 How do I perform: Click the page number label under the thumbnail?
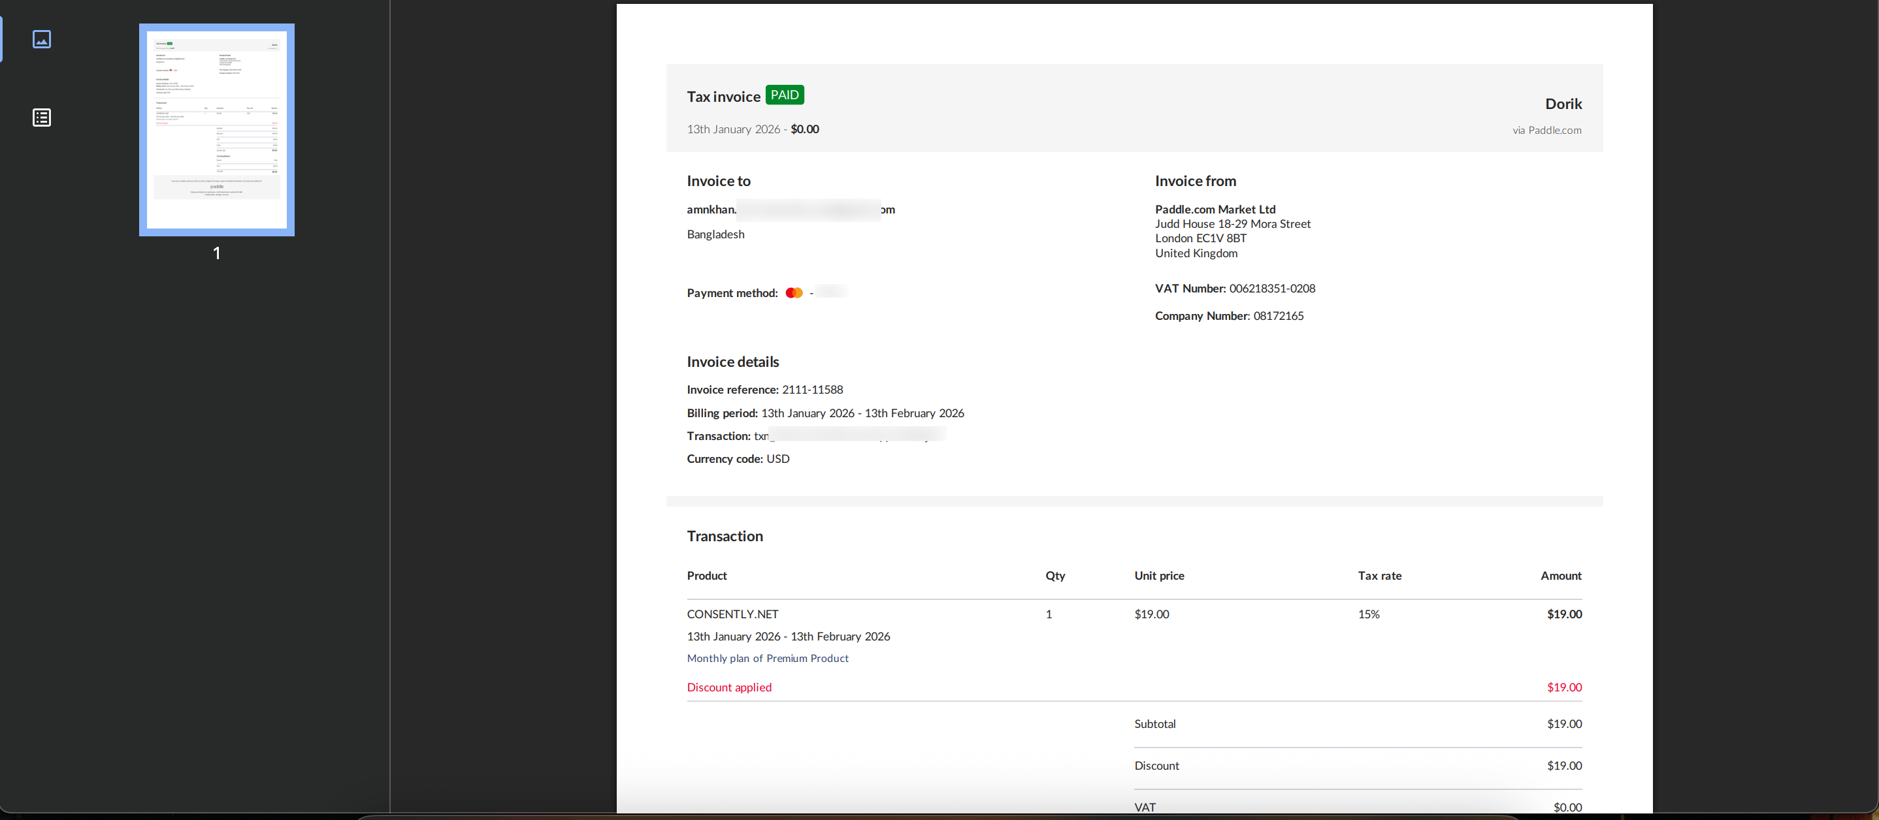[217, 253]
